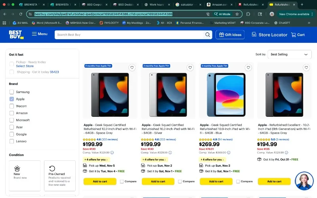Screen dimensions: 317x198
Task: Click the search magnifier icon in Best Buy search
Action: point(207,35)
